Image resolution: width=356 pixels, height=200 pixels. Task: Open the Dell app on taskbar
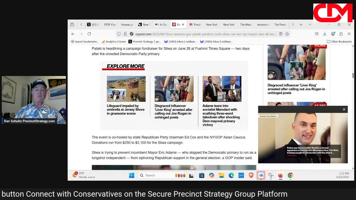click(x=241, y=175)
